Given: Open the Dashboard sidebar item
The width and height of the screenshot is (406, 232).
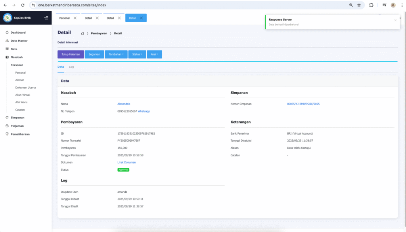Looking at the screenshot, I should pyautogui.click(x=18, y=32).
